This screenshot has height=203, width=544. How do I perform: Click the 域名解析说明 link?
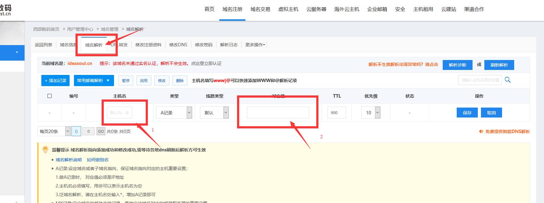69,160
